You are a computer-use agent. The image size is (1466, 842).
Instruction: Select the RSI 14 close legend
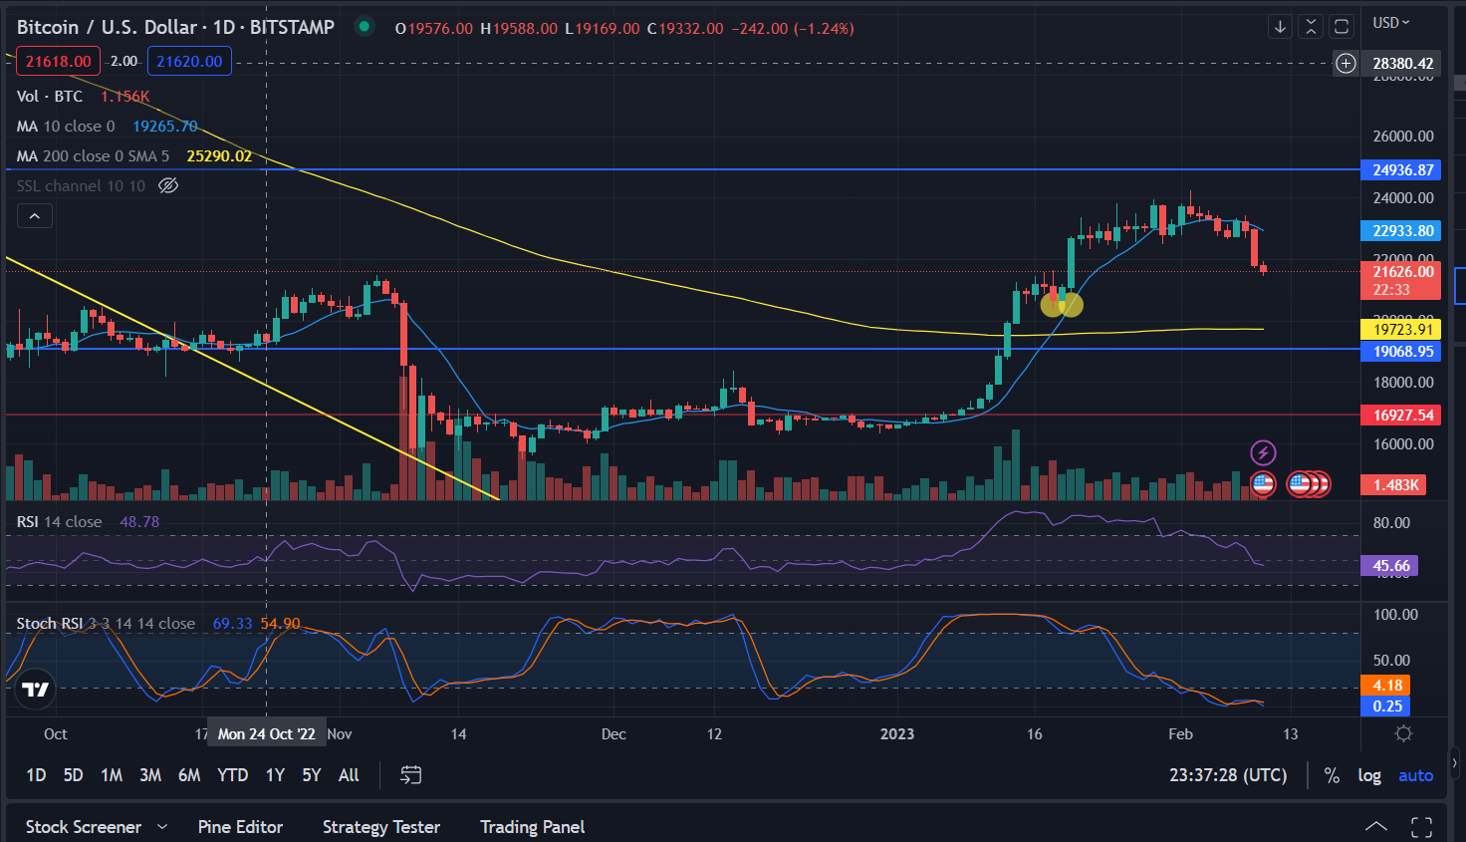59,522
